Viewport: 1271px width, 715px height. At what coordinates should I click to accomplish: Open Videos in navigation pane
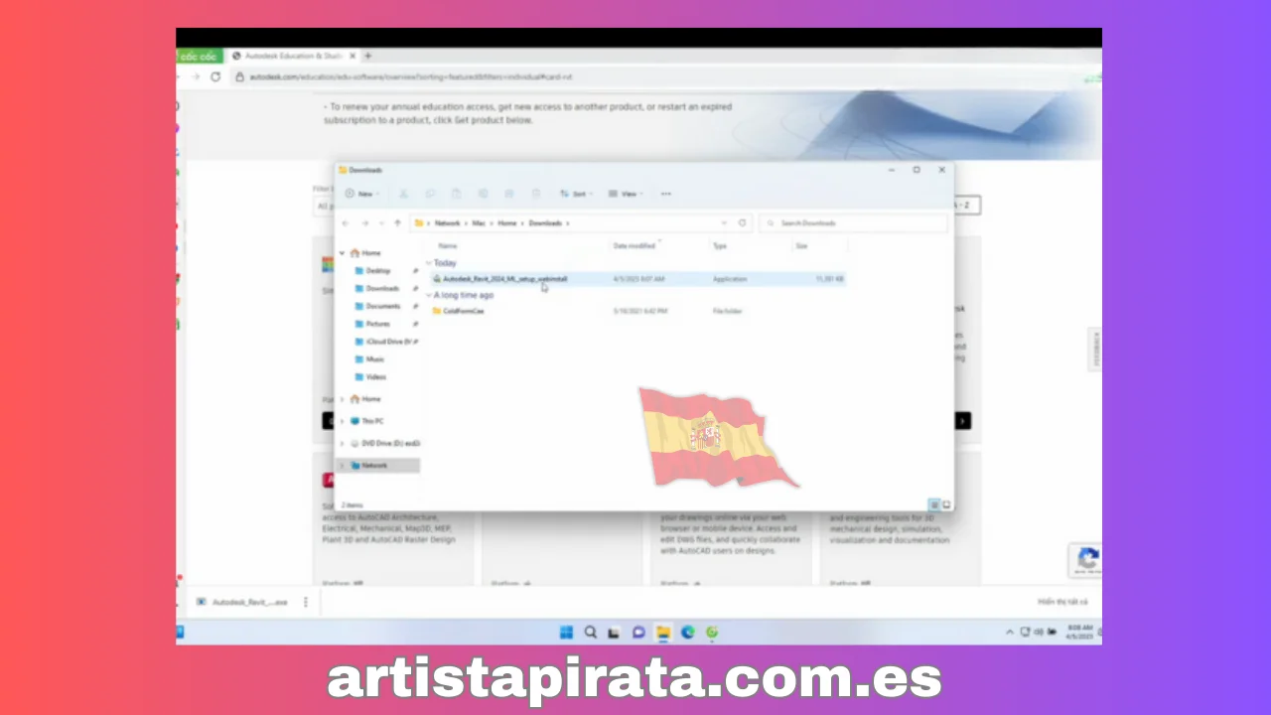point(376,377)
